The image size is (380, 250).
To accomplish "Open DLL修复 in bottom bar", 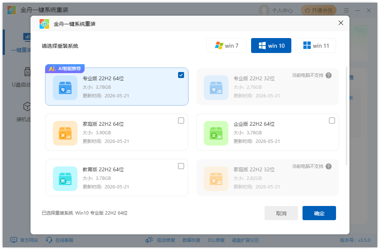I will pyautogui.click(x=216, y=240).
